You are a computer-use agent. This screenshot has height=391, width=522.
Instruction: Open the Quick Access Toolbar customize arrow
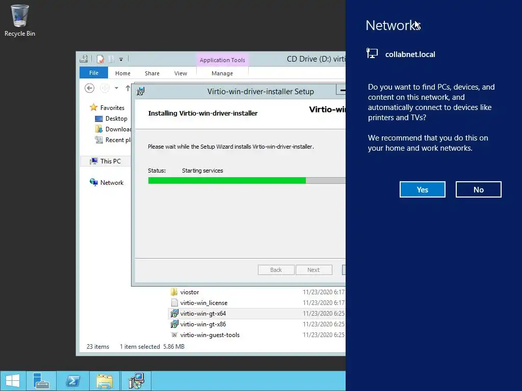coord(121,60)
